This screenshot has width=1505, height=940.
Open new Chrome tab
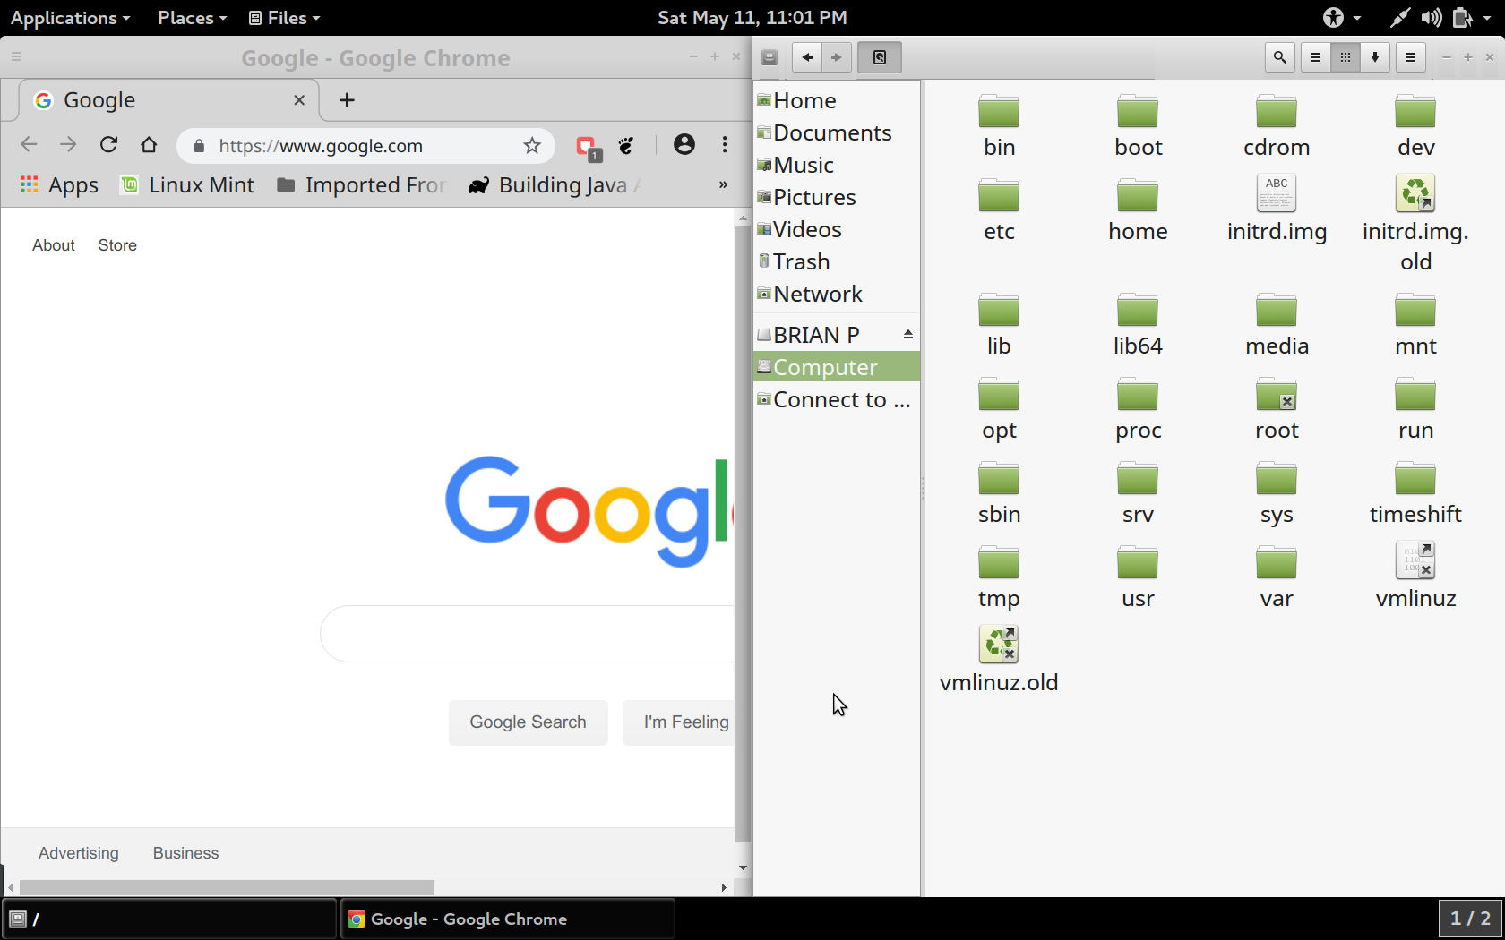[x=348, y=100]
